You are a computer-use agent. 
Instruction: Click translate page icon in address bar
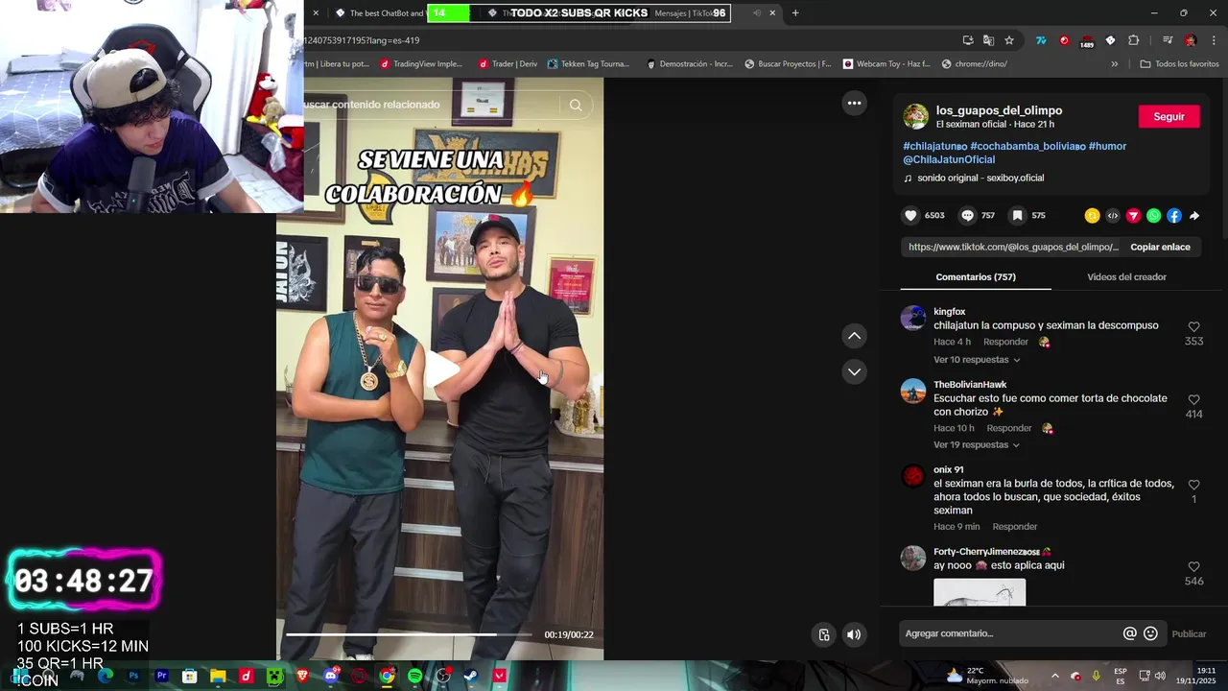coord(988,40)
